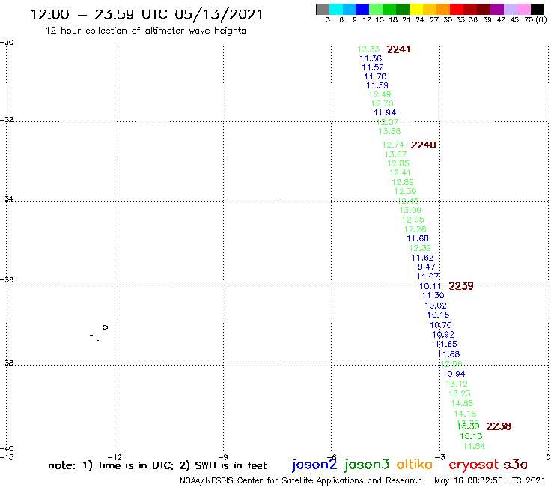The height and width of the screenshot is (487, 554).
Task: Click wave height value 12.28
Action: tap(415, 229)
